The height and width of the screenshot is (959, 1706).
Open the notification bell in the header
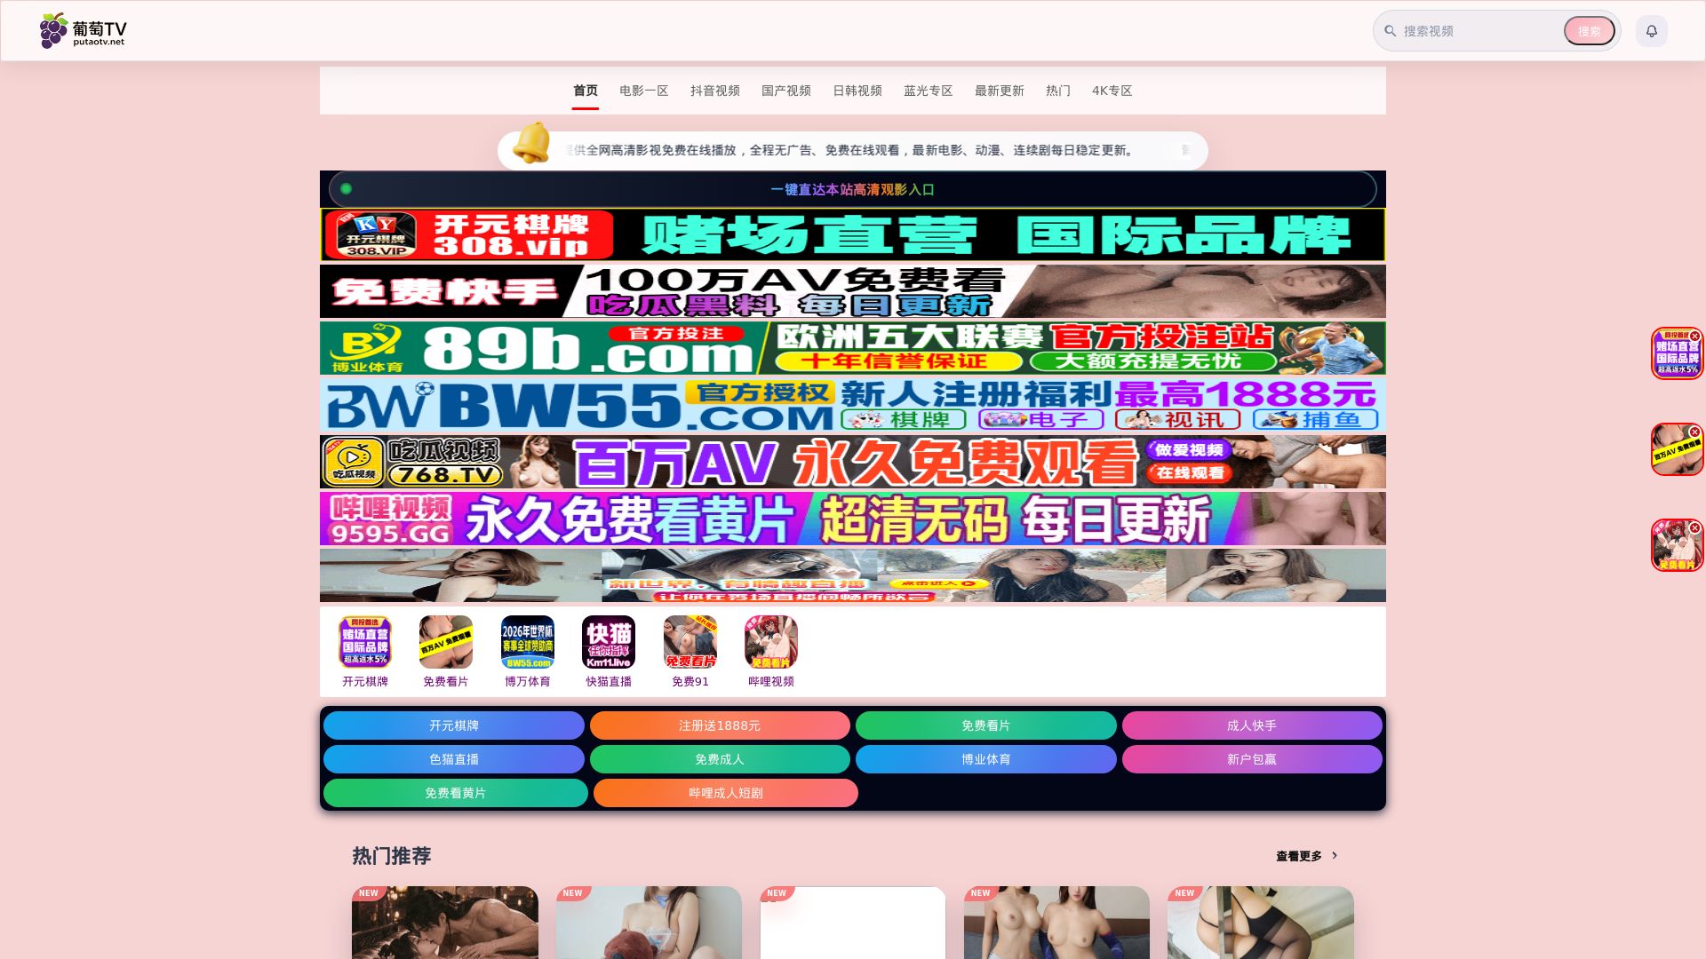coord(1652,31)
